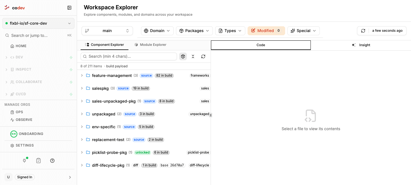Expand the DEV sidebar section

6,57
